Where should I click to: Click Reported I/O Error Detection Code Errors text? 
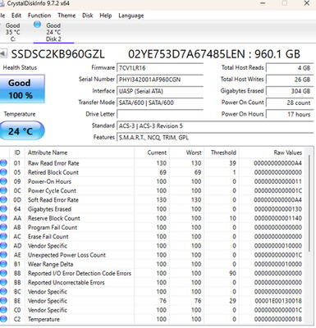pyautogui.click(x=80, y=273)
